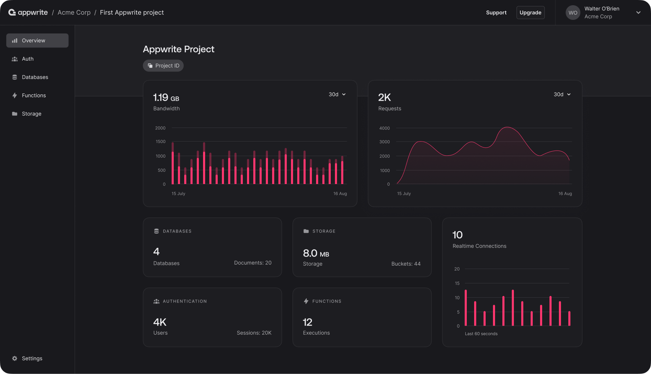Select the First Appwrite project breadcrumb
The image size is (651, 374).
point(132,12)
